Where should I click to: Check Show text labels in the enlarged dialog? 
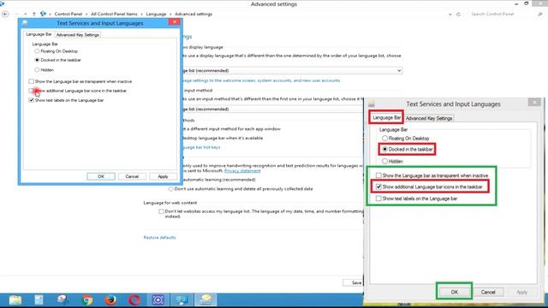tap(378, 198)
